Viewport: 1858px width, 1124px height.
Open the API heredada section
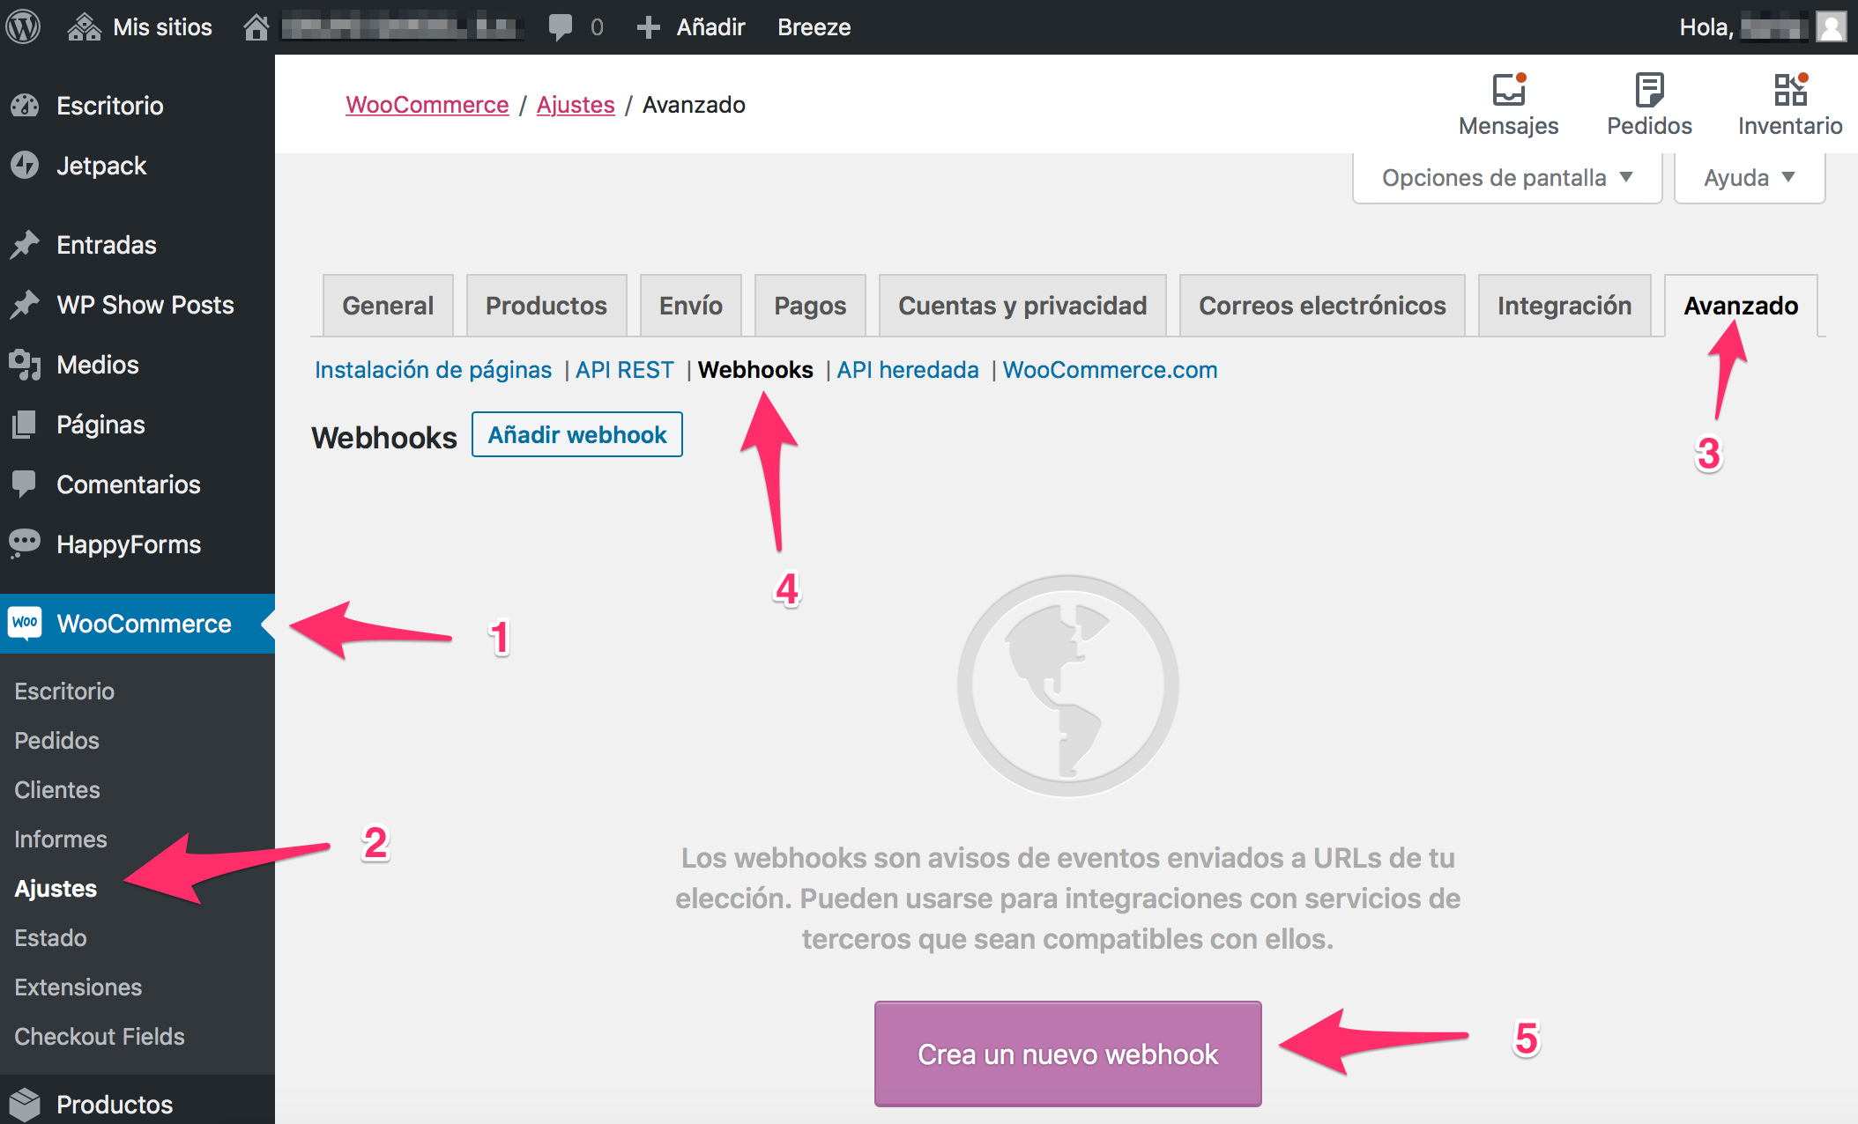point(908,370)
